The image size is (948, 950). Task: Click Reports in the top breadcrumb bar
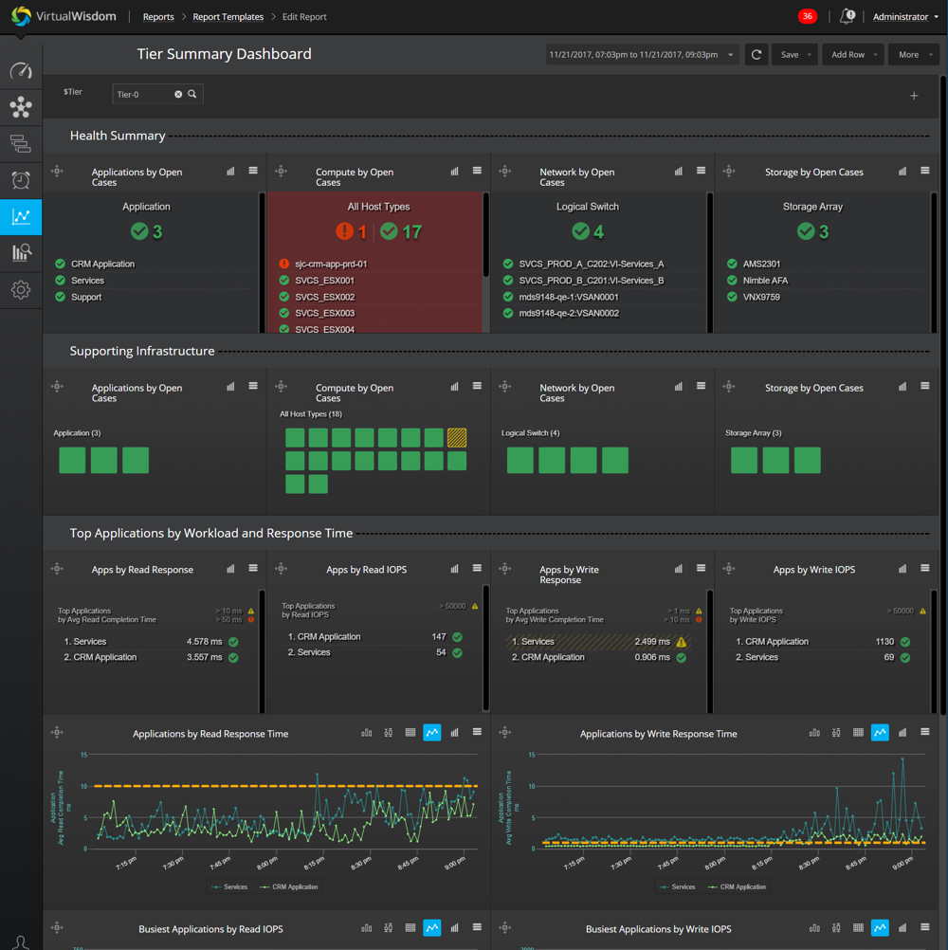coord(157,16)
